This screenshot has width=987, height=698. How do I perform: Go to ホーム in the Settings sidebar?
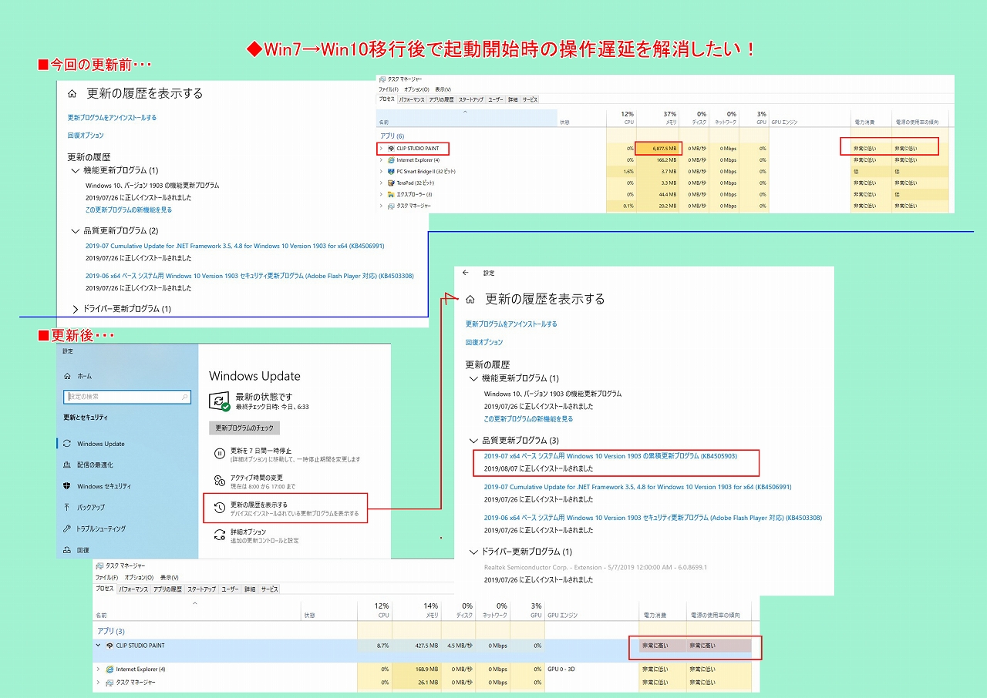pyautogui.click(x=78, y=376)
